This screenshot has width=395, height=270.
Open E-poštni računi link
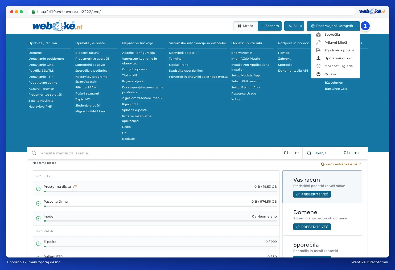pyautogui.click(x=87, y=53)
